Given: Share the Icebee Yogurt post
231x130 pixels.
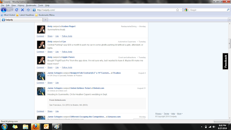Looking at the screenshot, I should coord(50,36).
